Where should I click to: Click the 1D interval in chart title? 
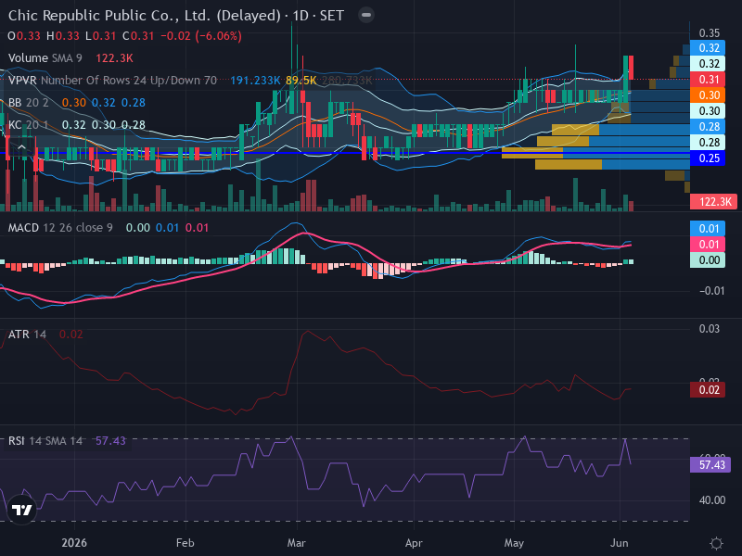pyautogui.click(x=300, y=16)
